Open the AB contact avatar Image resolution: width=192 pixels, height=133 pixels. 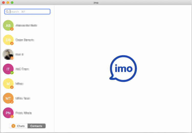tap(8, 25)
